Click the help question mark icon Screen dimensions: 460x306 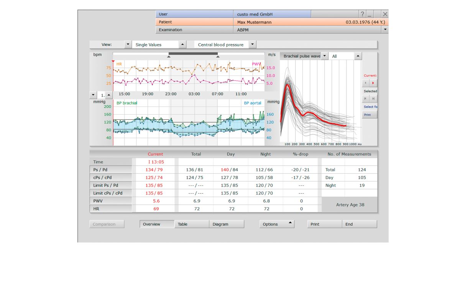(x=362, y=14)
